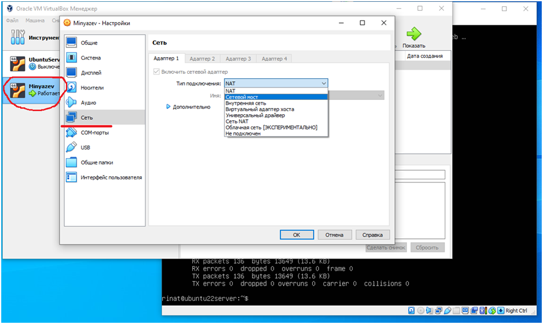Click the Right Ctrl host key text
This screenshot has height=324, width=543.
click(x=516, y=310)
